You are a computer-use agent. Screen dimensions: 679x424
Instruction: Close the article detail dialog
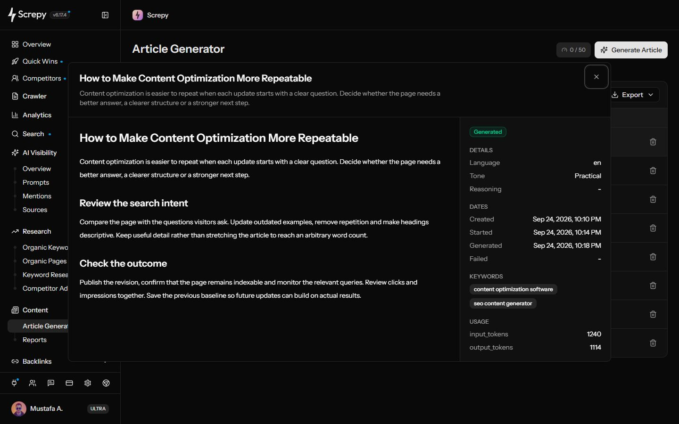596,77
